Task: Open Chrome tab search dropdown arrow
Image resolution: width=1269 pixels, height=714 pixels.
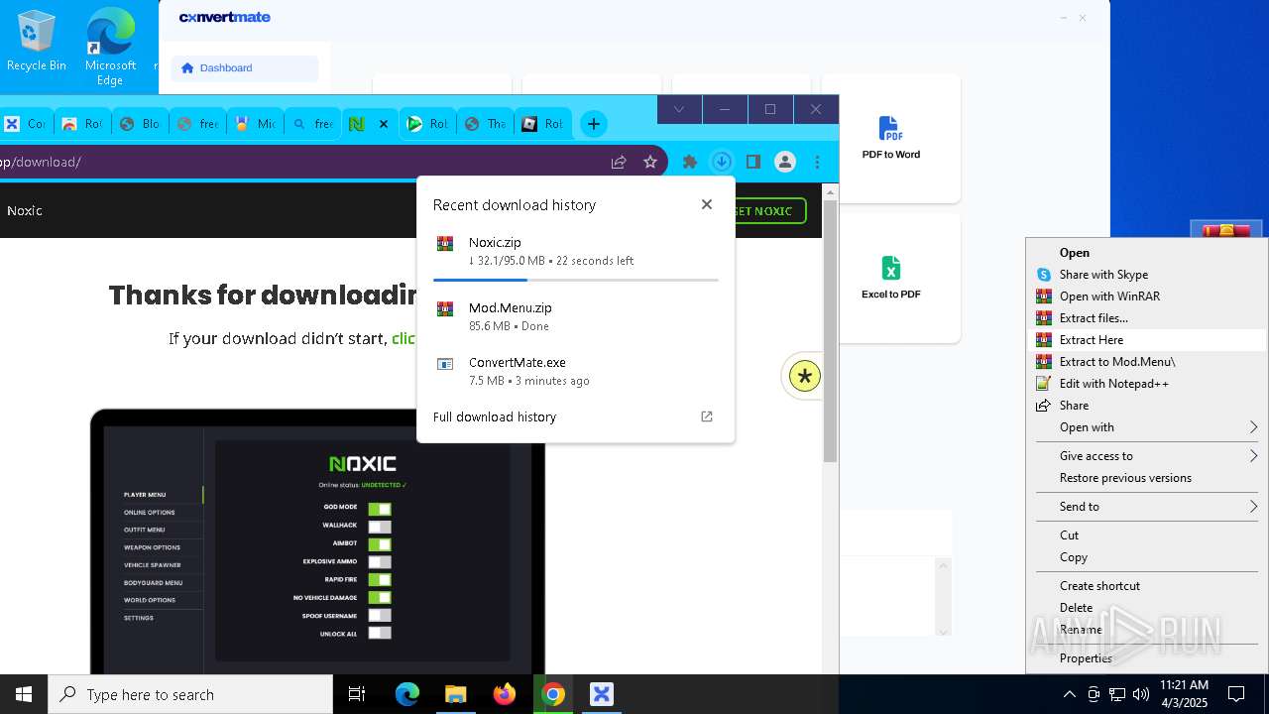Action: 679,109
